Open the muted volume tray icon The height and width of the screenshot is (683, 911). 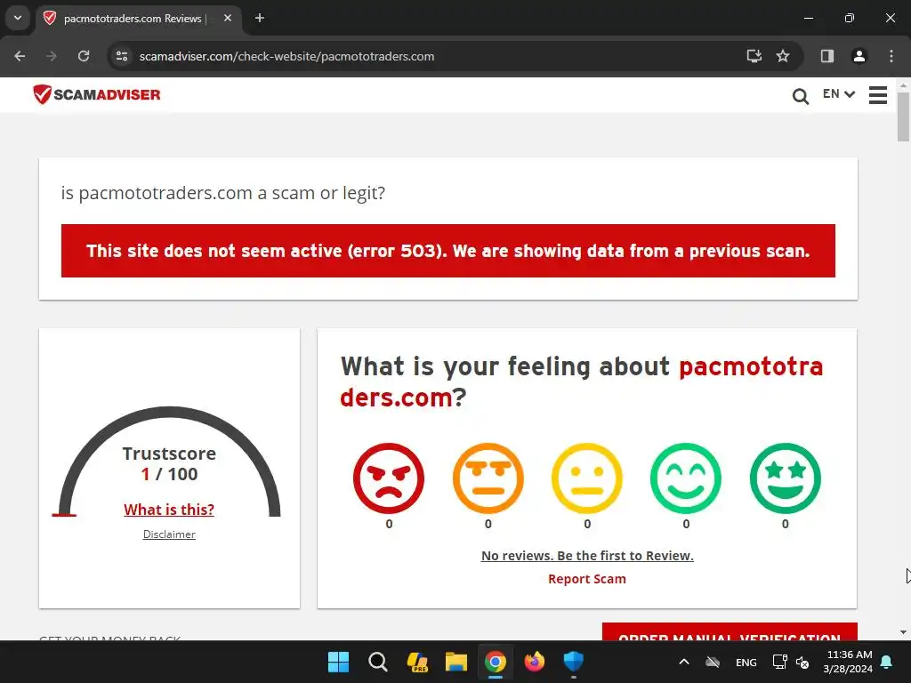[802, 662]
